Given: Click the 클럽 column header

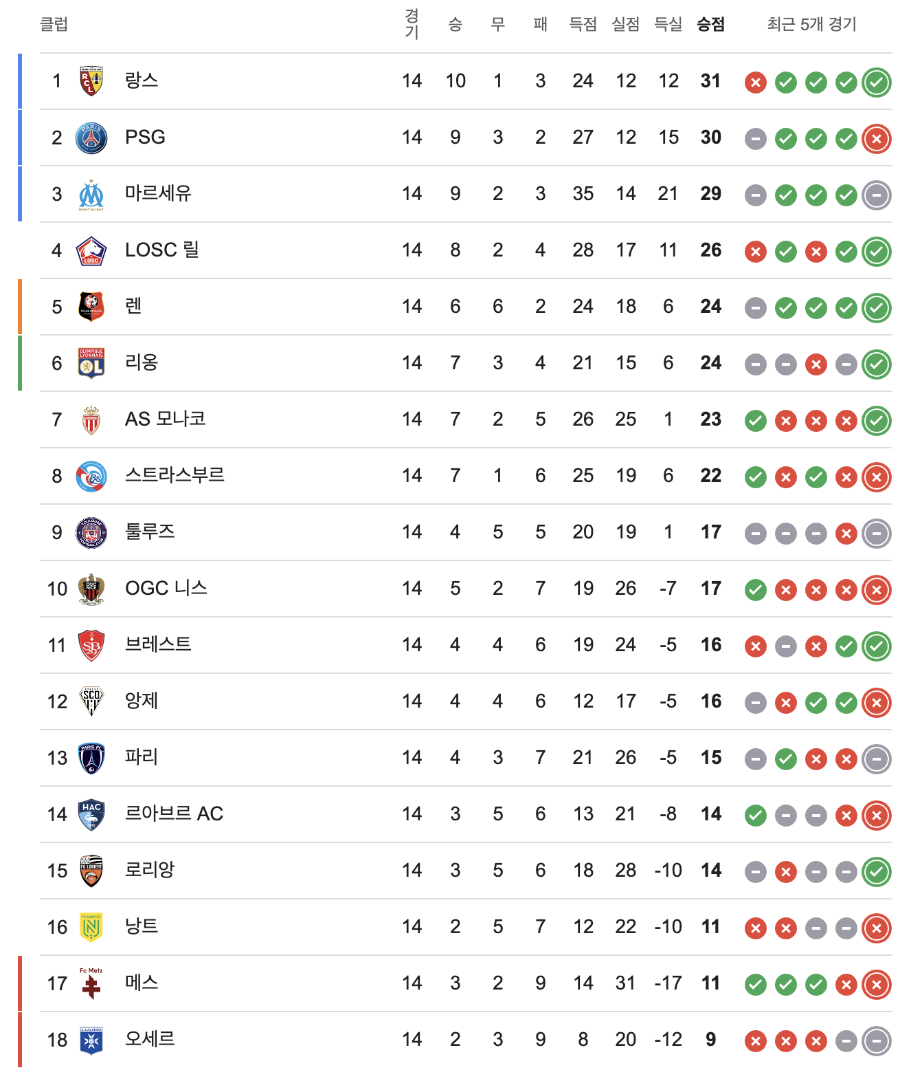Looking at the screenshot, I should [x=54, y=25].
